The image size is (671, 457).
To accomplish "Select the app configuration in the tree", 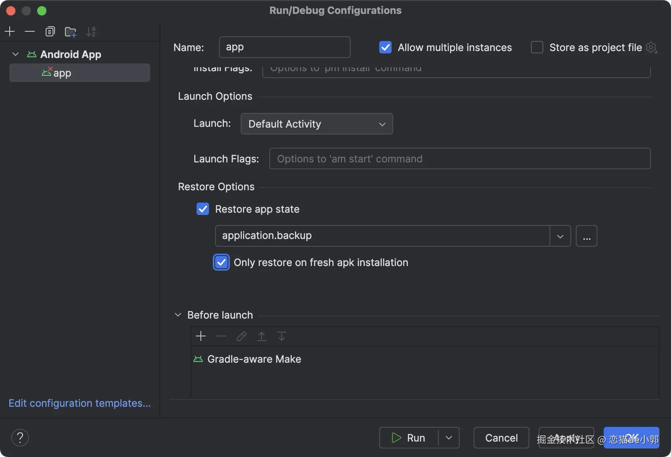I will (x=62, y=73).
